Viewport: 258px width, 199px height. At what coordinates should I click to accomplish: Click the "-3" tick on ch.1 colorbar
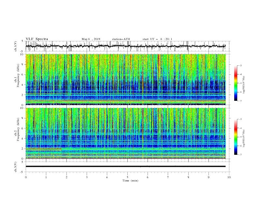click(x=240, y=65)
